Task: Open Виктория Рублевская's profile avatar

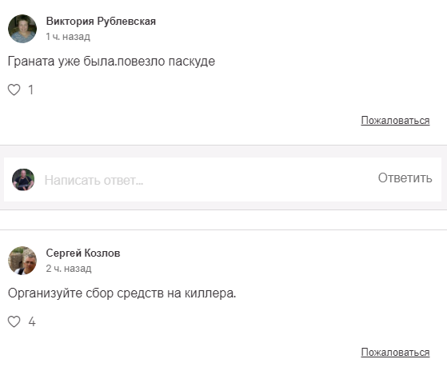Action: coord(22,29)
